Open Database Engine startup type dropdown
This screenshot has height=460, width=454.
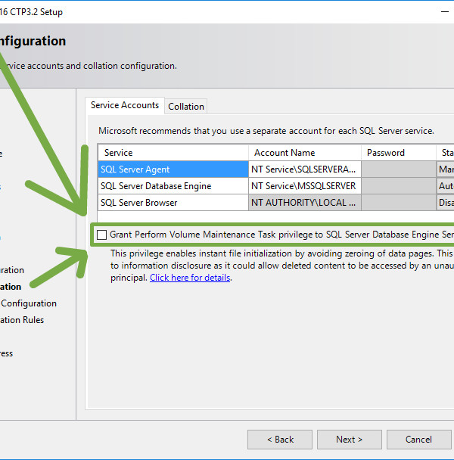(x=445, y=186)
